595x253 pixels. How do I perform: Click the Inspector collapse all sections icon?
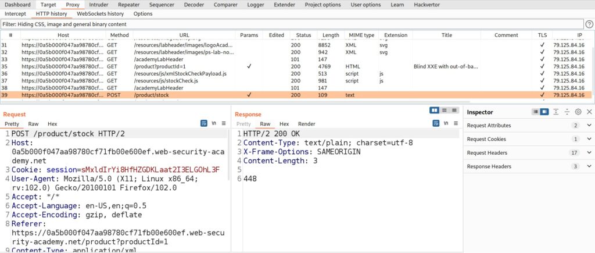pos(567,112)
